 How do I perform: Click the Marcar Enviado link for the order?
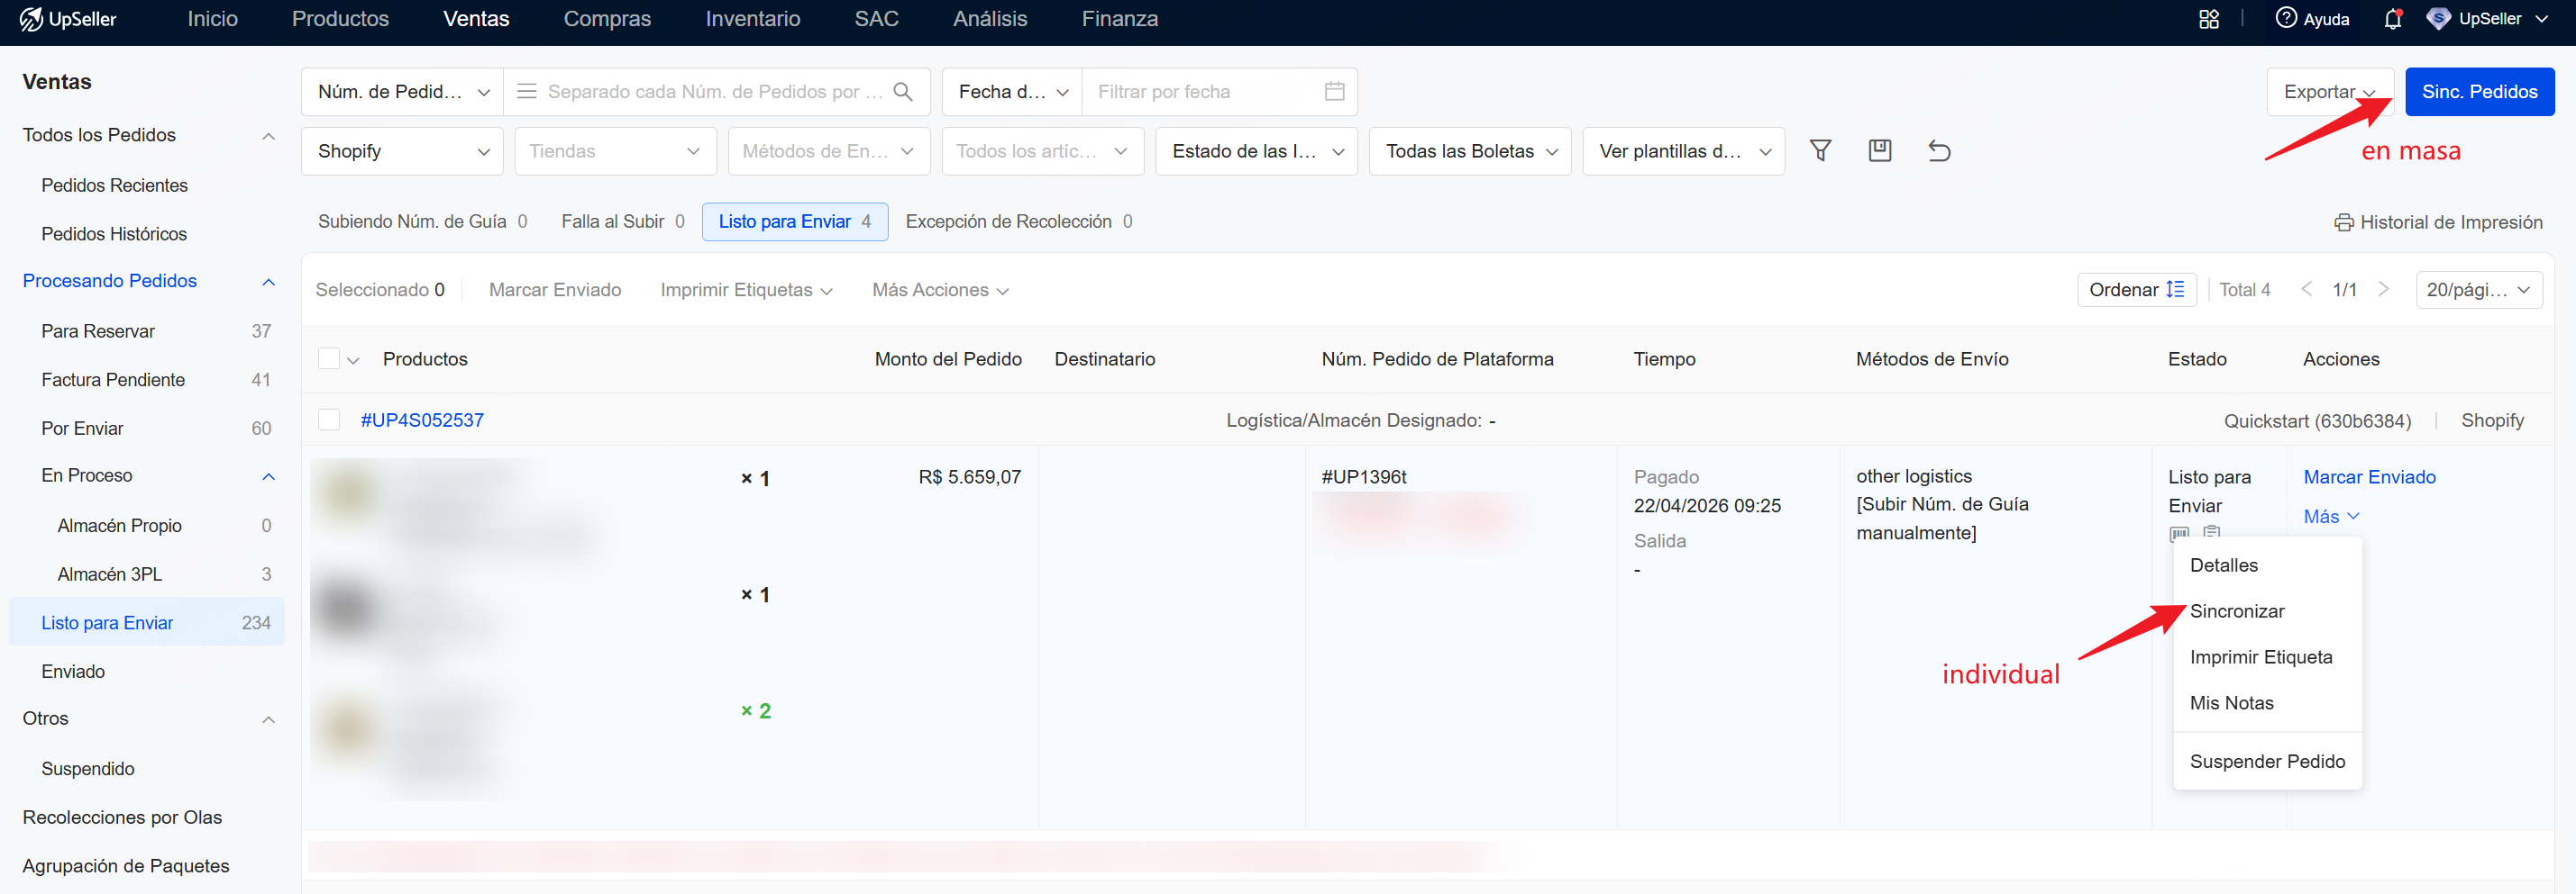click(x=2369, y=477)
